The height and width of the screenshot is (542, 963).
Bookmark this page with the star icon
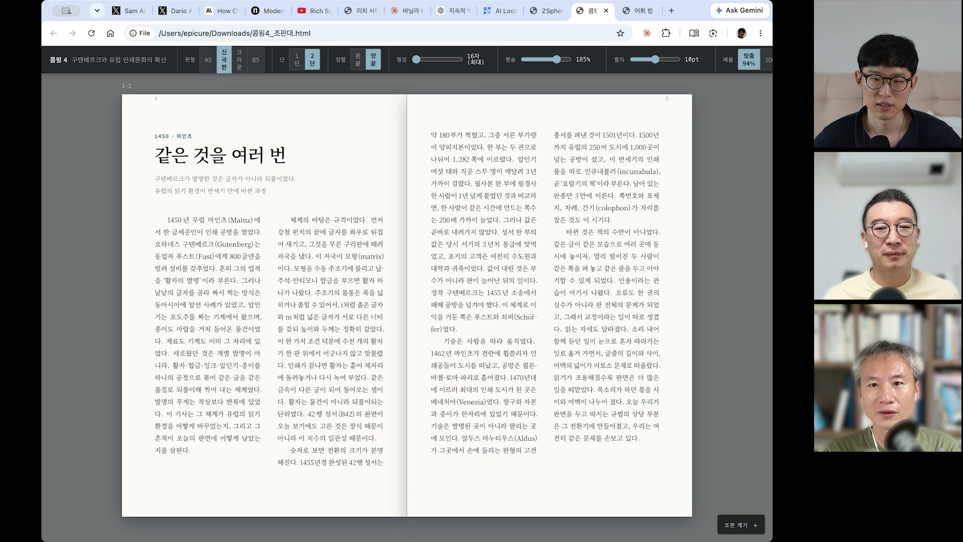pyautogui.click(x=620, y=33)
